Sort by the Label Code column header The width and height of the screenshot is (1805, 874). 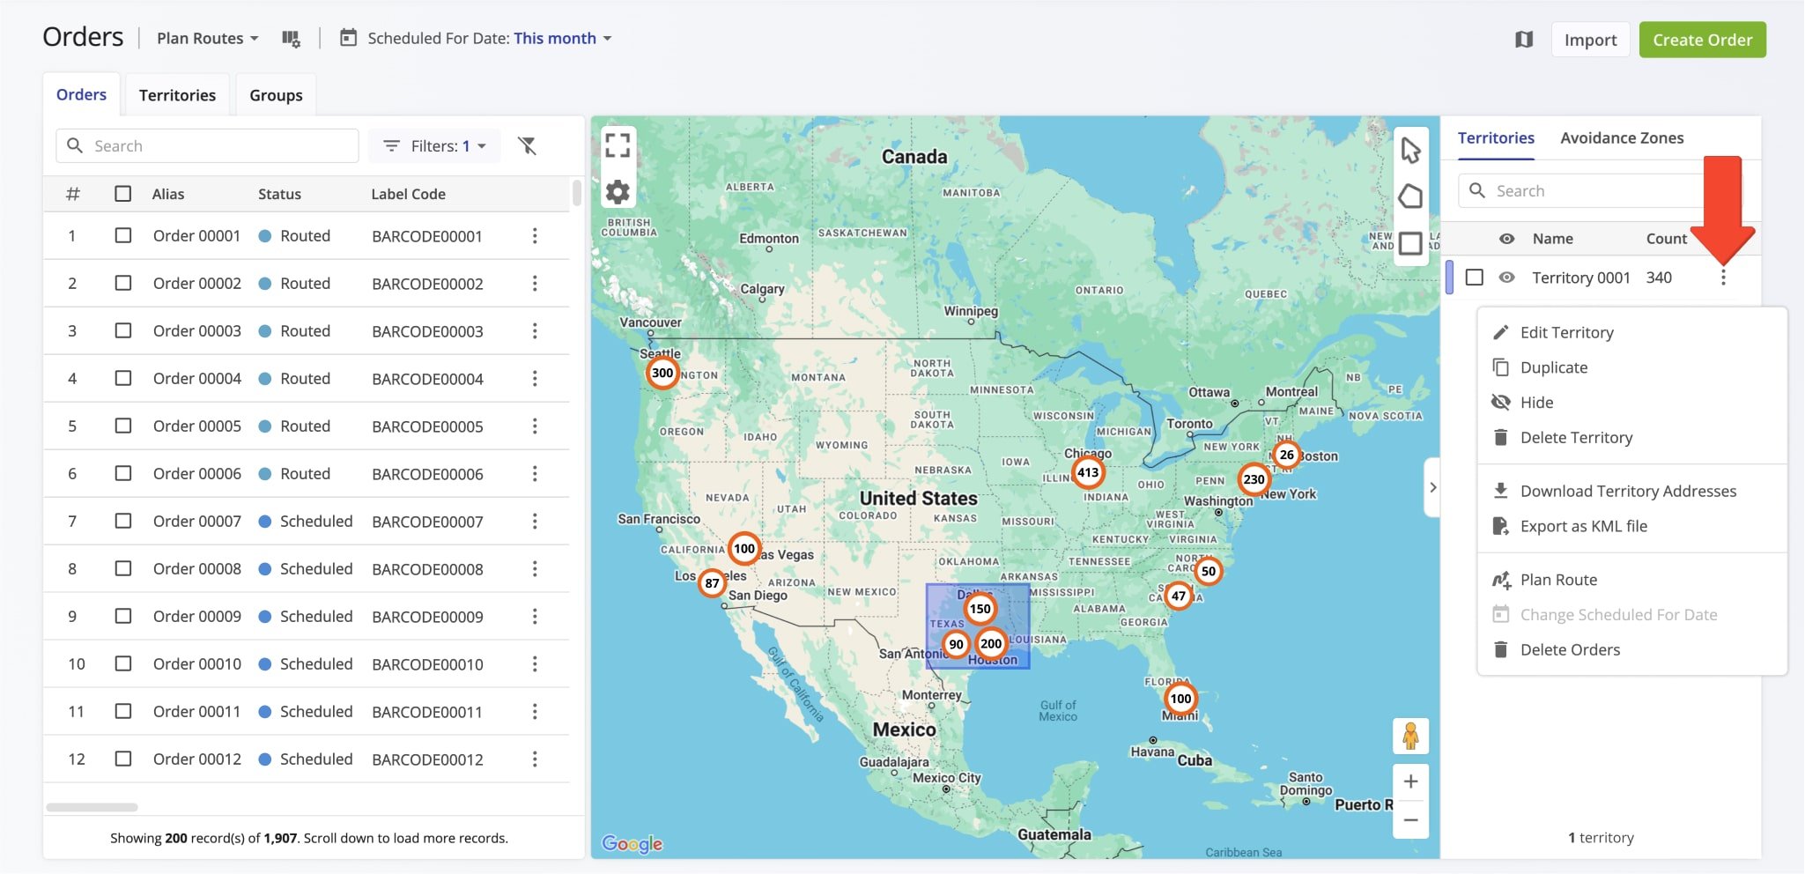pos(408,194)
